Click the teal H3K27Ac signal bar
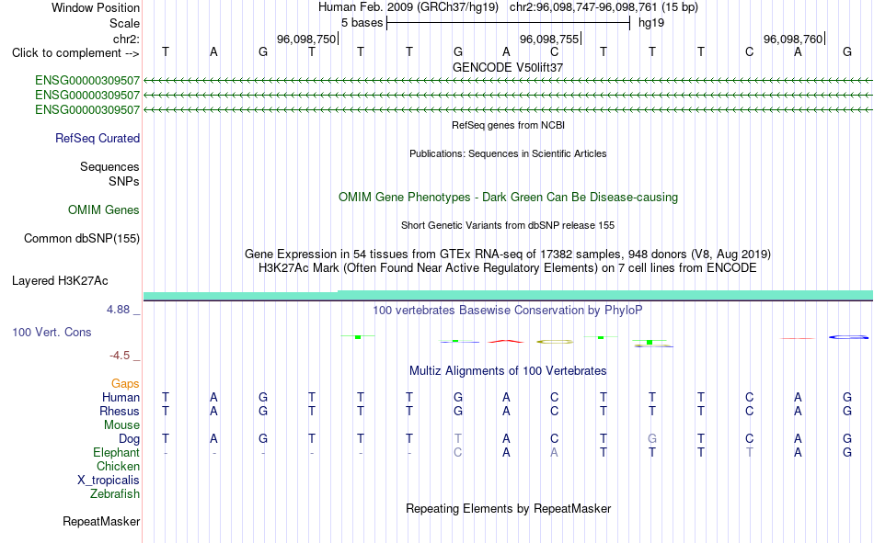The height and width of the screenshot is (543, 874). point(508,295)
